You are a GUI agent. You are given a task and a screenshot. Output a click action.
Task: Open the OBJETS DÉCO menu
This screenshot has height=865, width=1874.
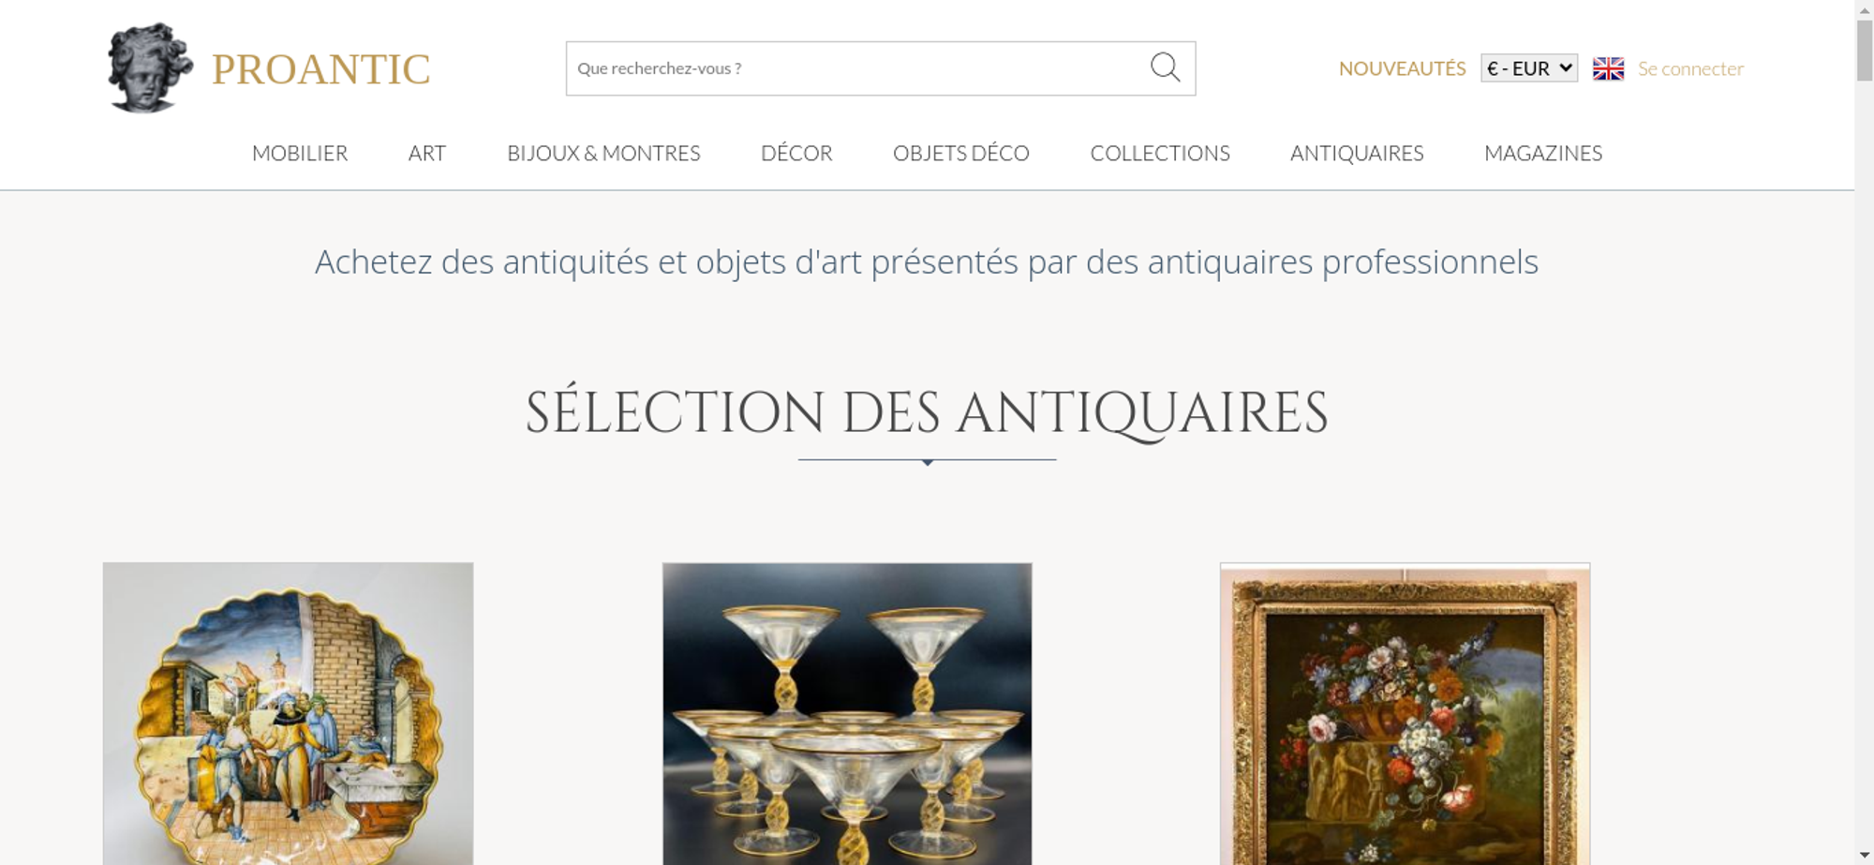(x=961, y=153)
